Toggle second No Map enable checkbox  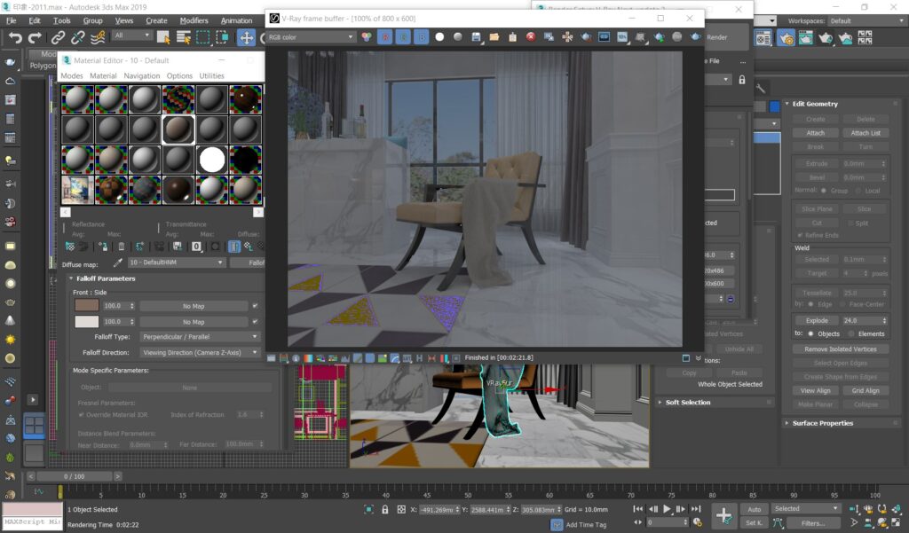point(255,322)
